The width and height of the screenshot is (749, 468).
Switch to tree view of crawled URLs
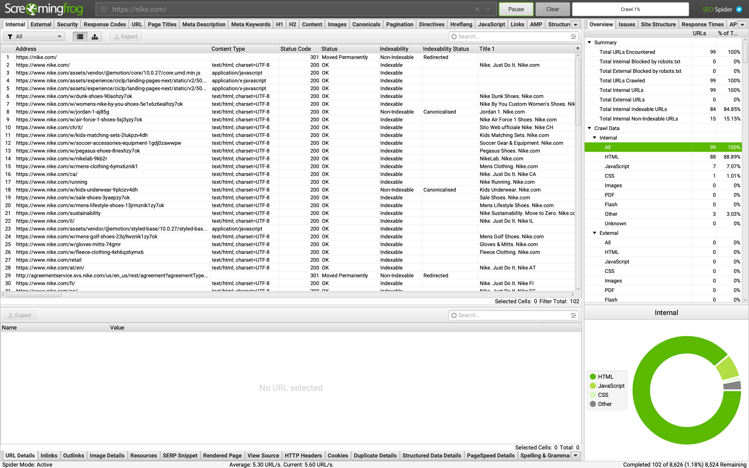[x=94, y=36]
